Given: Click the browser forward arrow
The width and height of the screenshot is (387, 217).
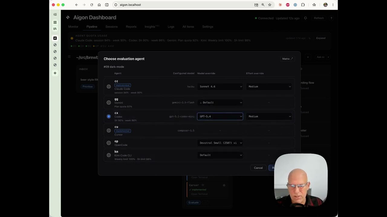Looking at the screenshot, I should coord(84,5).
